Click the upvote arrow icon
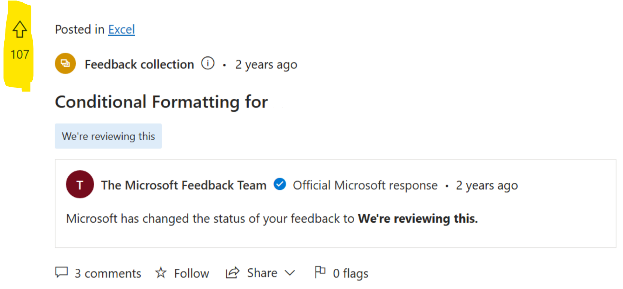 coord(20,29)
